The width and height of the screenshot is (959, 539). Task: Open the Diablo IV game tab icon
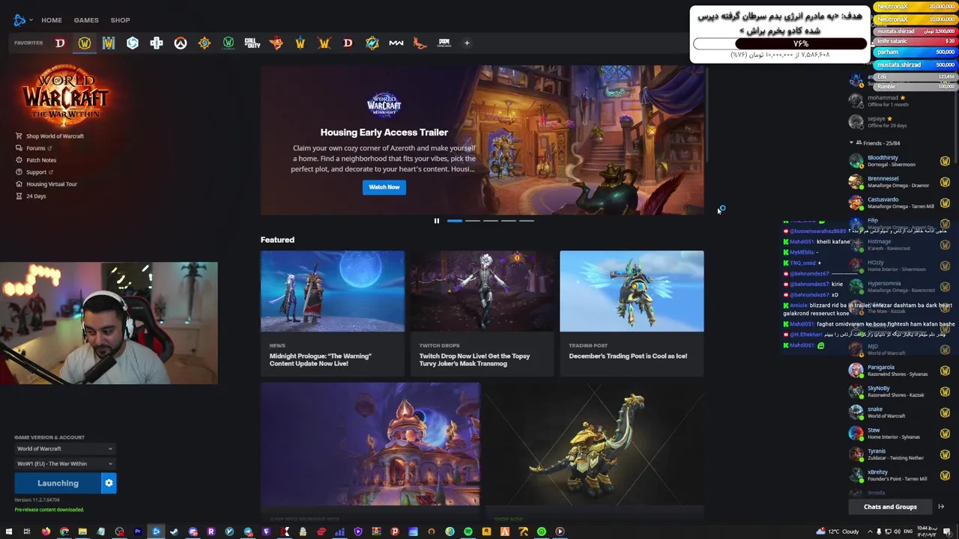pos(60,43)
